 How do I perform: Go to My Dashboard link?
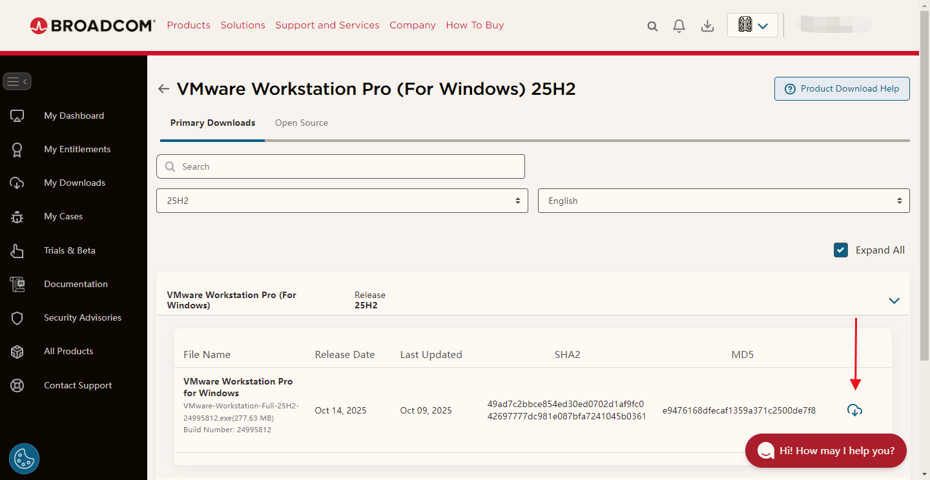pos(74,116)
